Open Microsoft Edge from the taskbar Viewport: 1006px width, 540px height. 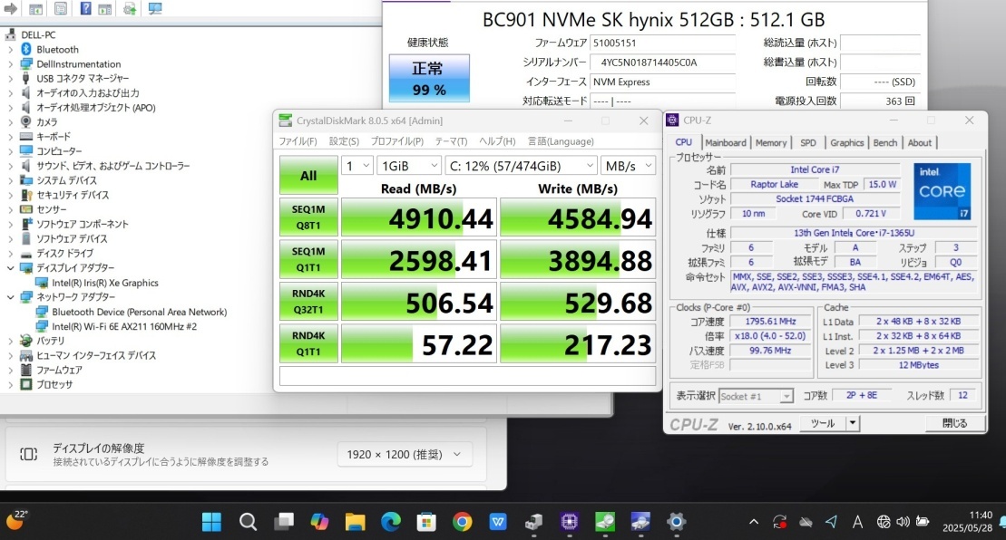391,521
